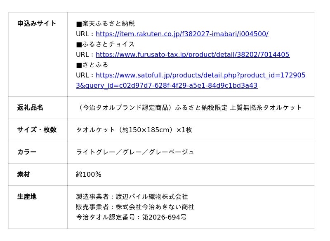Open the Rakuten item.rakuten.co.jp link
This screenshot has height=241, width=330.
pos(182,34)
